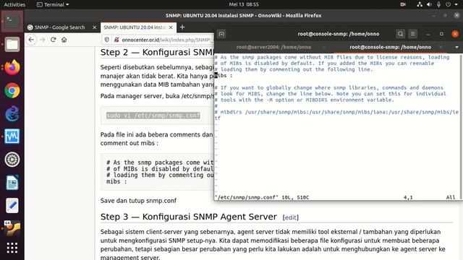The width and height of the screenshot is (463, 260).
Task: Switch to root@server2004 terminal tab
Action: [x=273, y=47]
